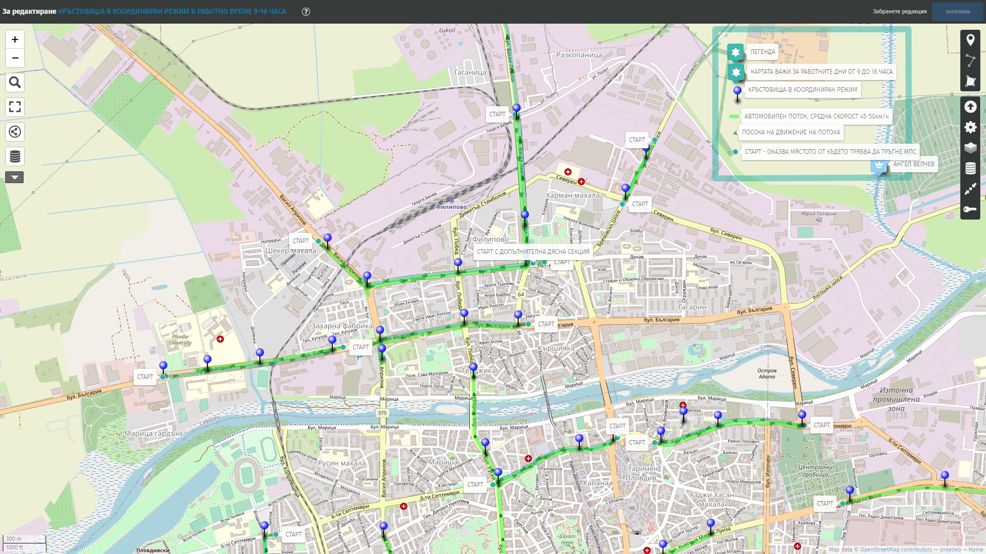Open the permissions key icon
The width and height of the screenshot is (986, 554).
[x=970, y=209]
